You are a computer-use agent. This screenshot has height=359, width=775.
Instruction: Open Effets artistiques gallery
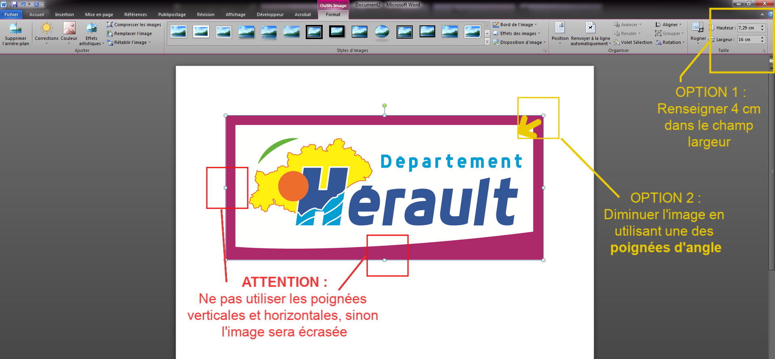click(91, 34)
